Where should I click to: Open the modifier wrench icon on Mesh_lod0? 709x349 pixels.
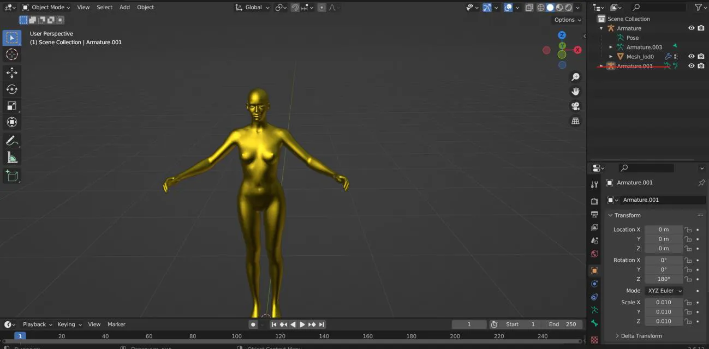pos(670,56)
